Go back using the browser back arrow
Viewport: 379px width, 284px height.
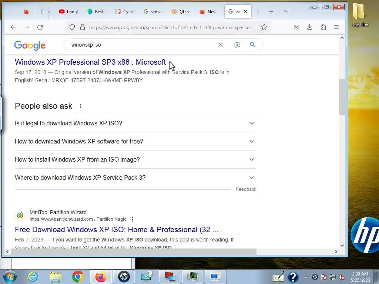point(13,27)
